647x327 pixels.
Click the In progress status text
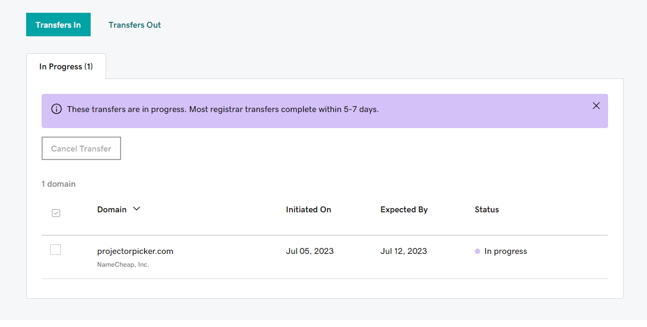click(505, 251)
